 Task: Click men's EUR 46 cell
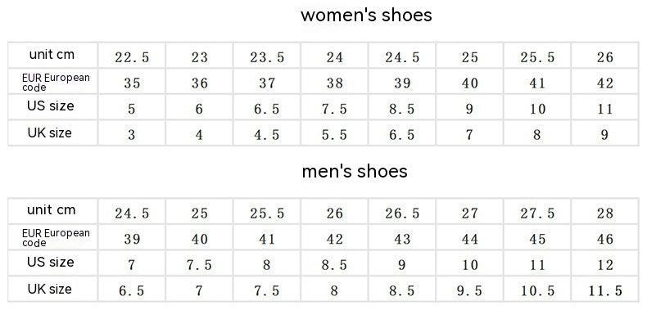(x=605, y=239)
